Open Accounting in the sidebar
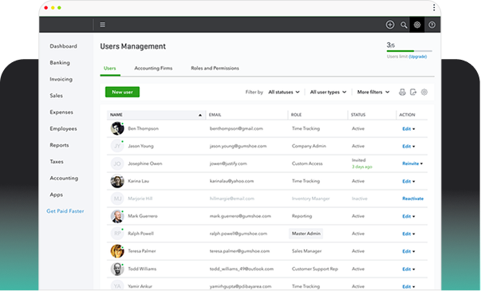This screenshot has width=481, height=291. 64,178
